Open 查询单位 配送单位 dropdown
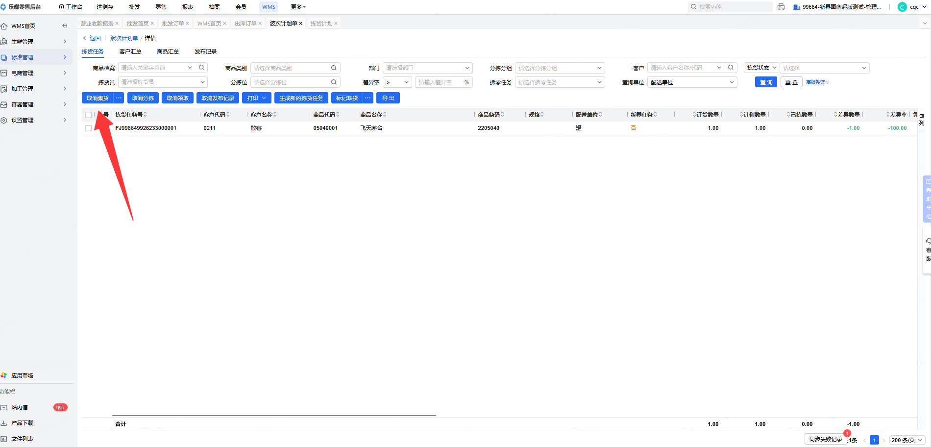This screenshot has height=447, width=931. click(x=692, y=82)
